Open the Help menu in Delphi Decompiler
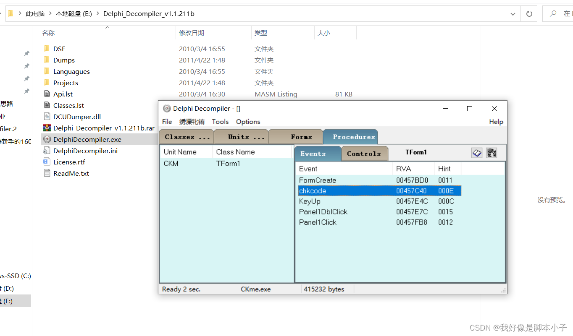This screenshot has height=336, width=573. click(496, 122)
